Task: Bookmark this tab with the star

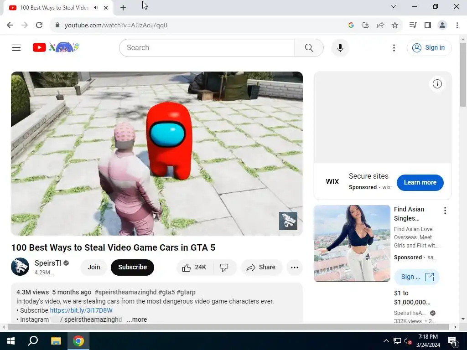Action: click(394, 25)
